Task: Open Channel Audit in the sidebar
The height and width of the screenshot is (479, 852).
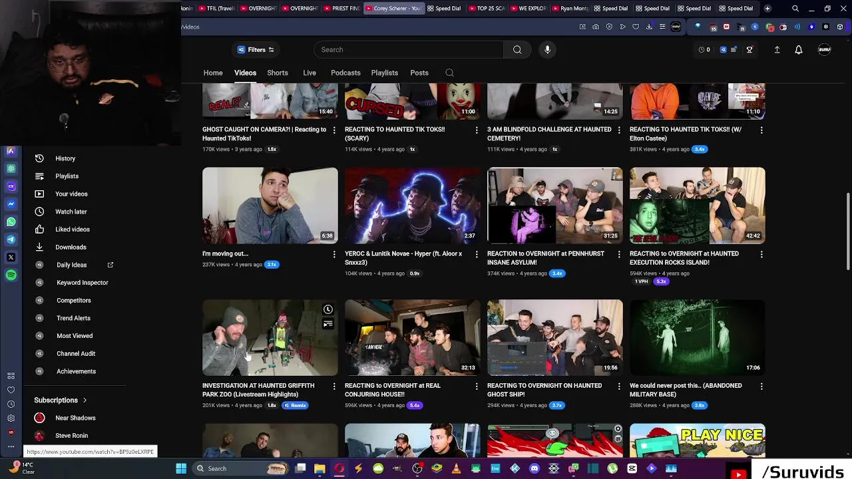Action: click(75, 353)
